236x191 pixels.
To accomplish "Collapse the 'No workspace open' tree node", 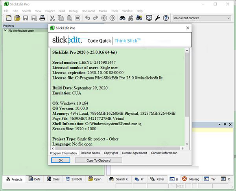I will pos(5,31).
